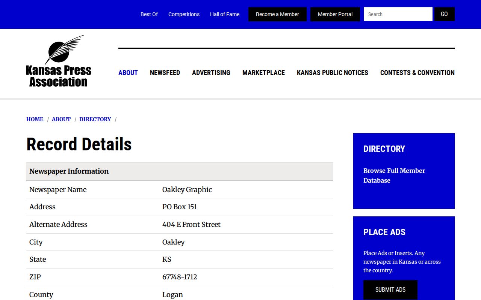Image resolution: width=481 pixels, height=300 pixels.
Task: Click the Newspaper Name row label
Action: click(x=58, y=190)
